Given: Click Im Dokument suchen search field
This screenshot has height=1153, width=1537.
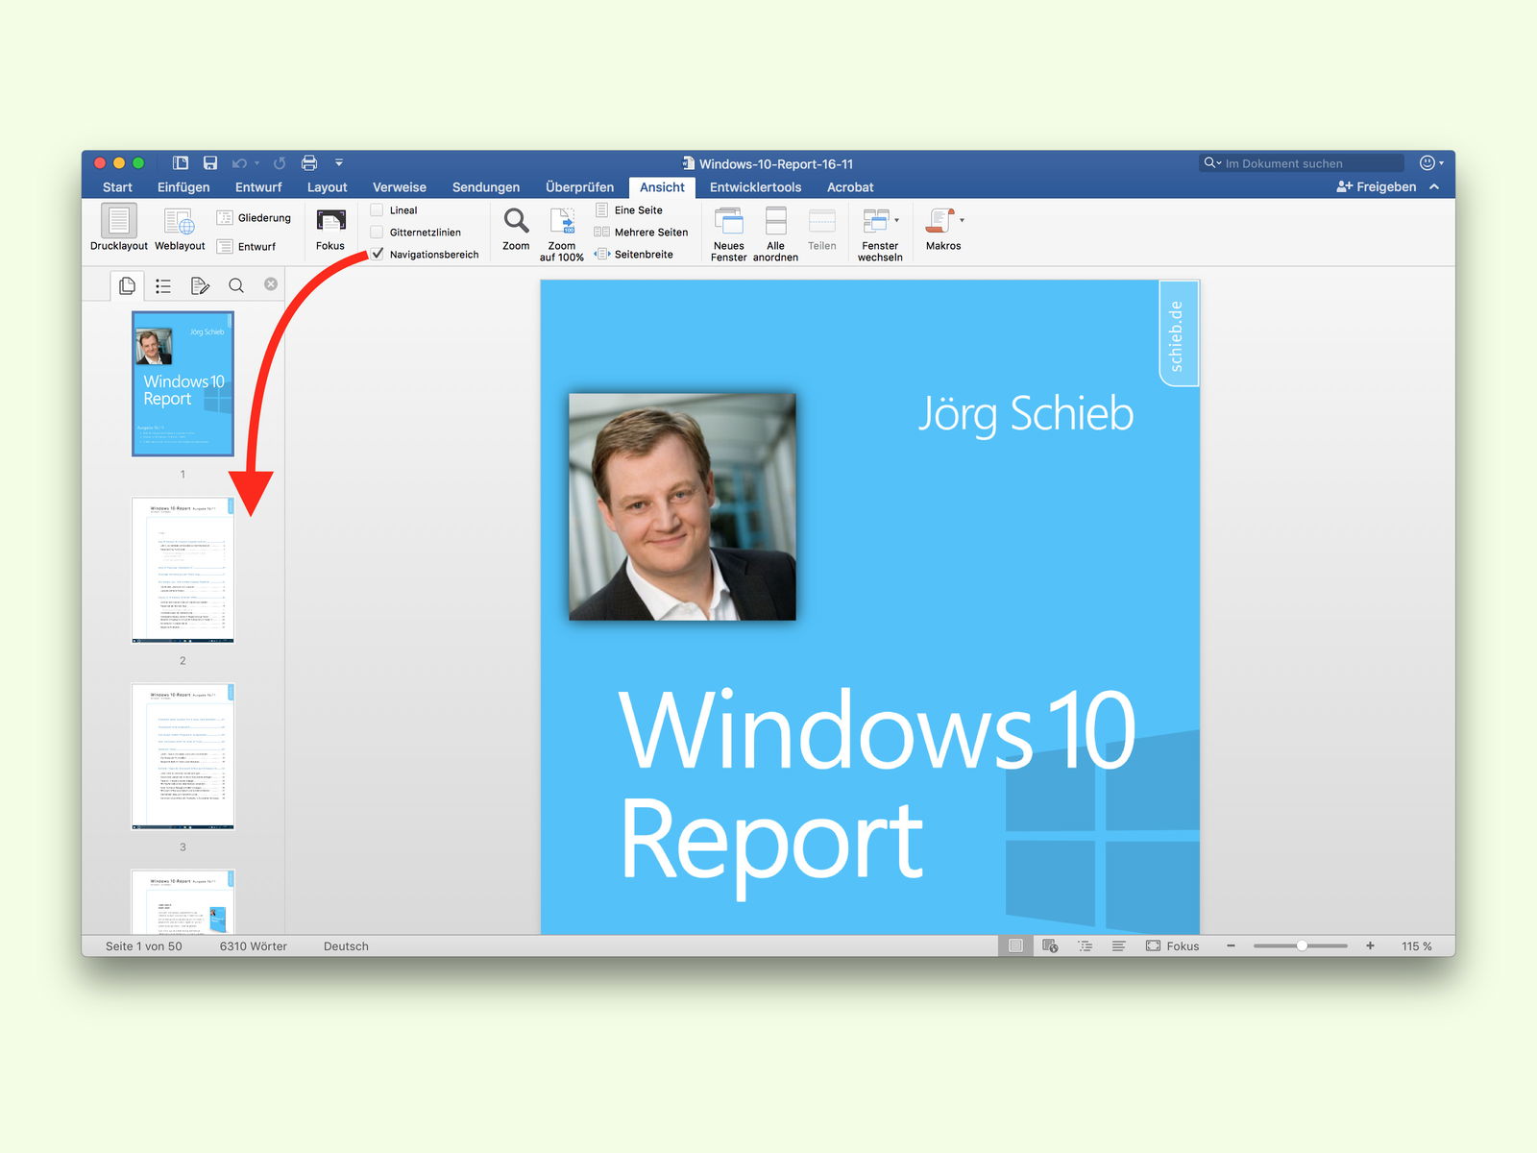Looking at the screenshot, I should 1302,163.
